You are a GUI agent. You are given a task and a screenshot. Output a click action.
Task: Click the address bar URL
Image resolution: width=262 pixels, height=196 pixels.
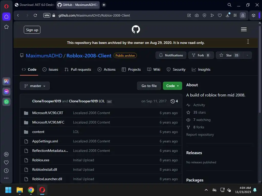coord(94,15)
